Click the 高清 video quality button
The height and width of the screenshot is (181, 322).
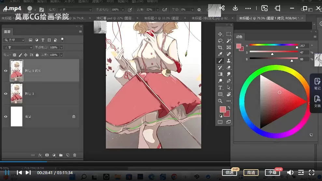pos(251,173)
